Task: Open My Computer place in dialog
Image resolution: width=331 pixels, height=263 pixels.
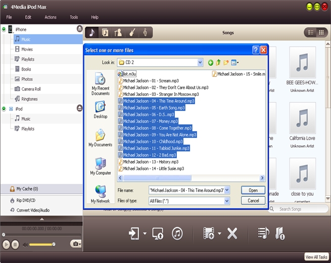Action: [x=101, y=166]
